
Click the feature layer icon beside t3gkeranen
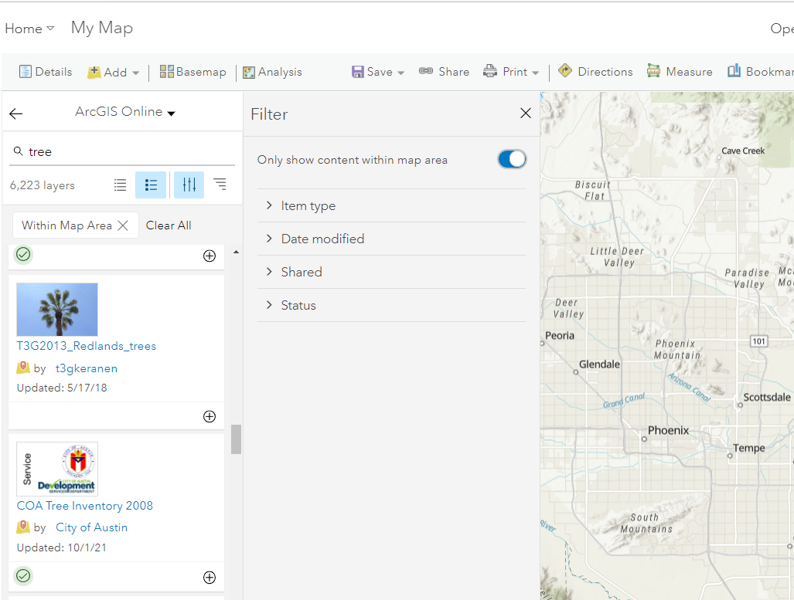tap(23, 368)
